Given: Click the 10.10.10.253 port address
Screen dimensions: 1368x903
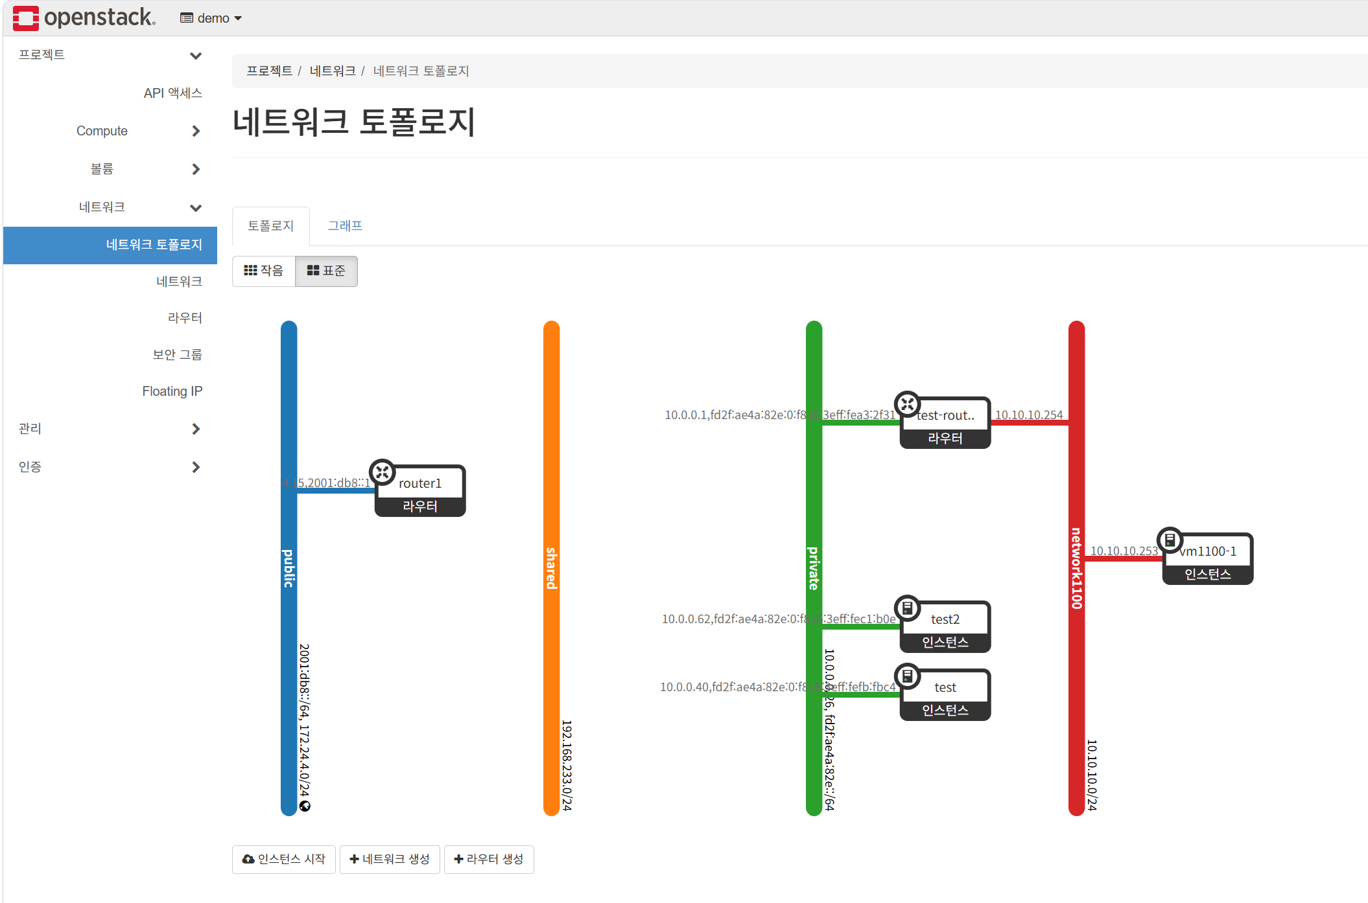Looking at the screenshot, I should tap(1124, 551).
